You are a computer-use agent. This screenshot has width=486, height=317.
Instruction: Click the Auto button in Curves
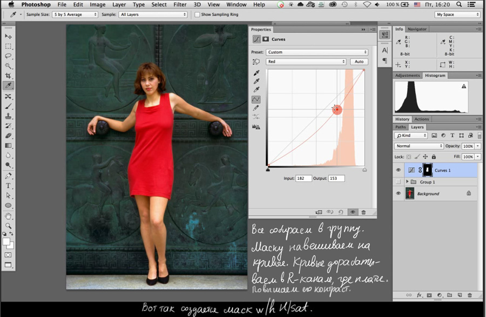pos(359,62)
